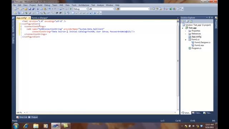Open the Build menu
The image size is (229, 129).
[x=40, y=5]
